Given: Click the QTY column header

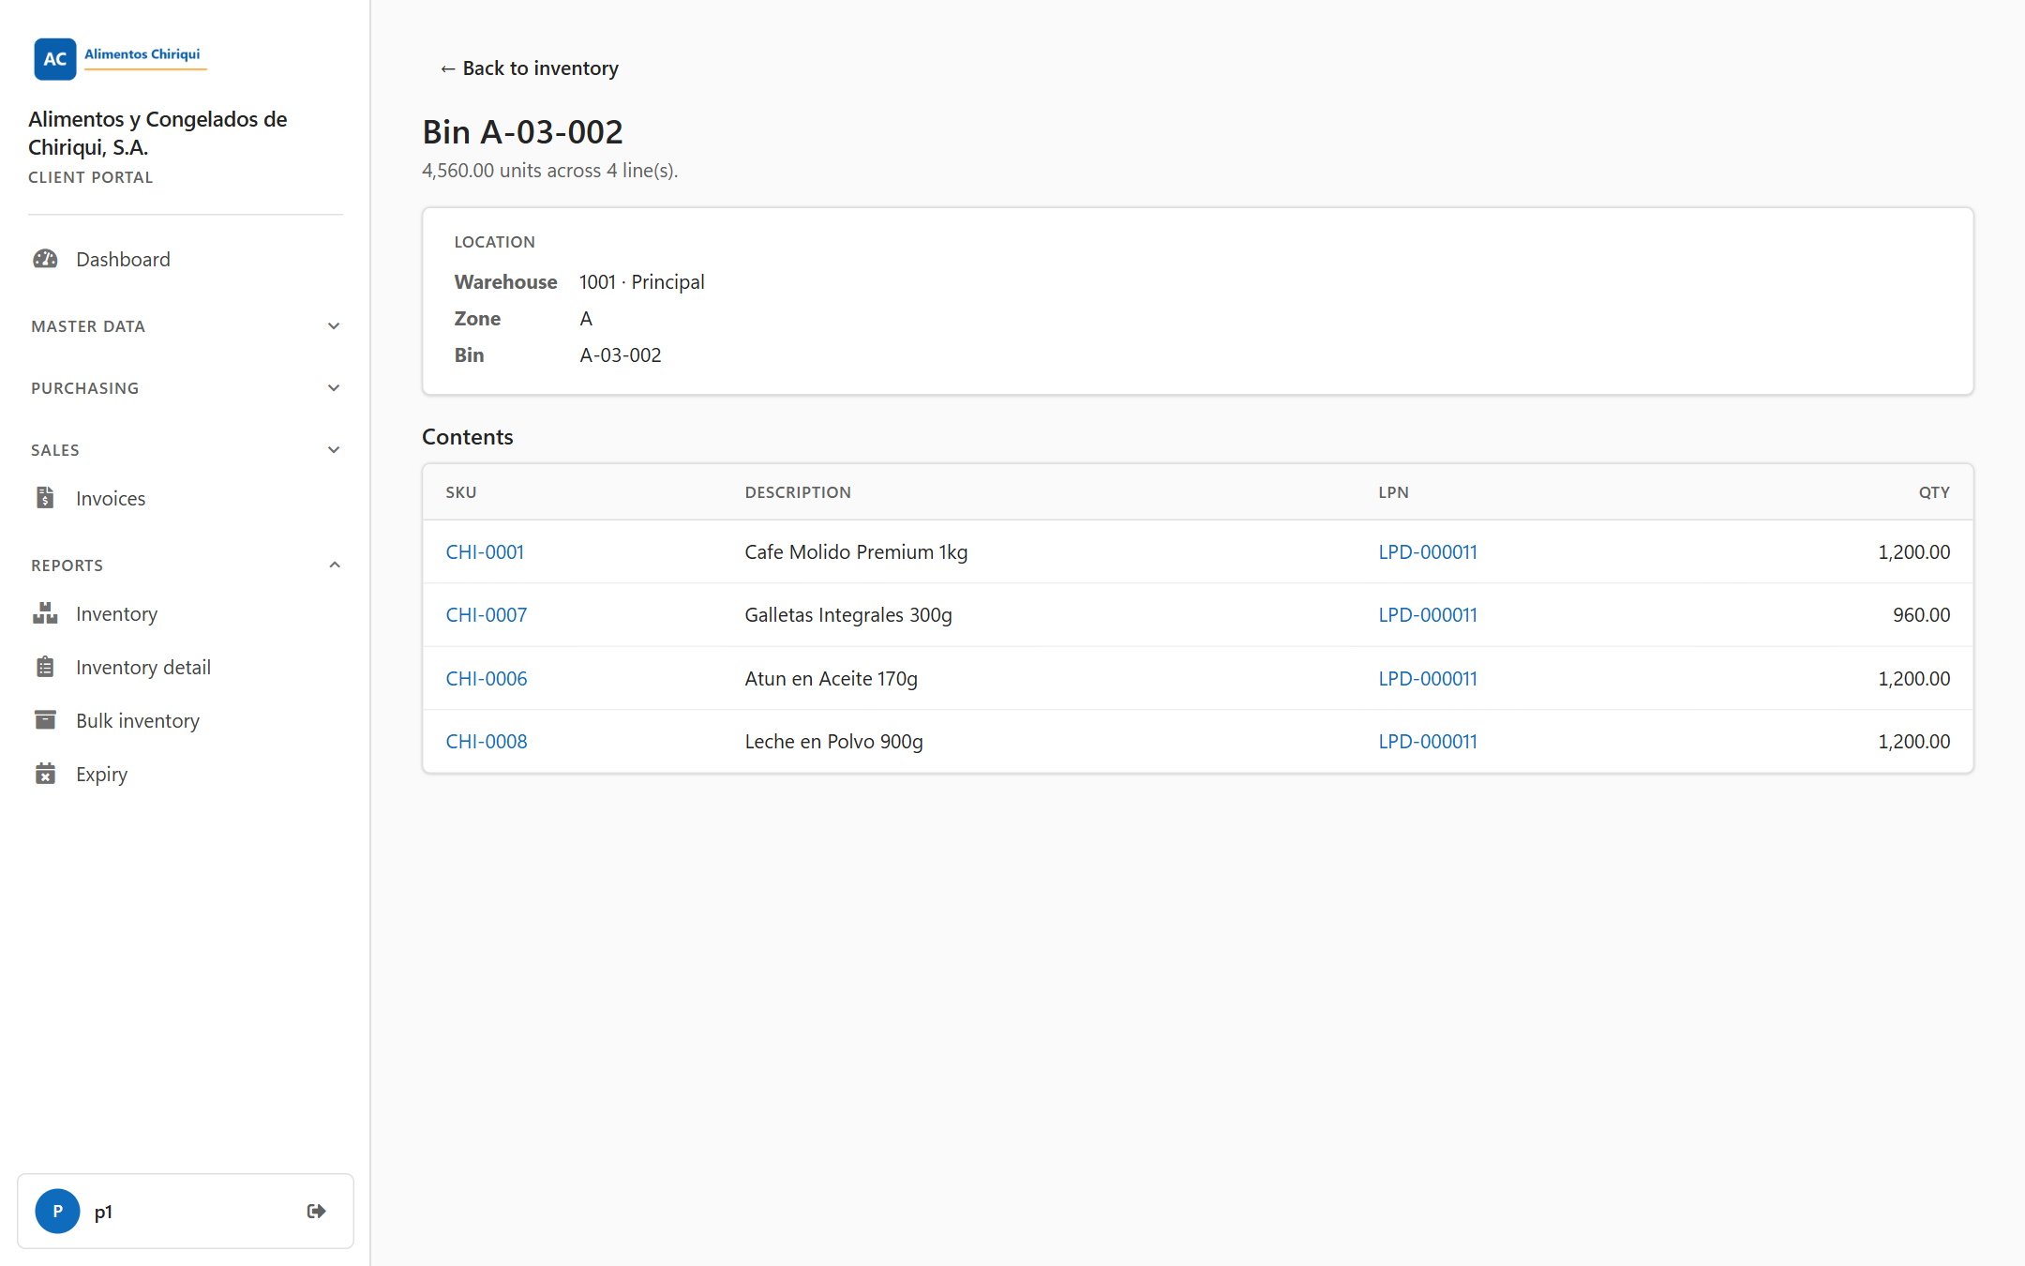Looking at the screenshot, I should point(1934,492).
